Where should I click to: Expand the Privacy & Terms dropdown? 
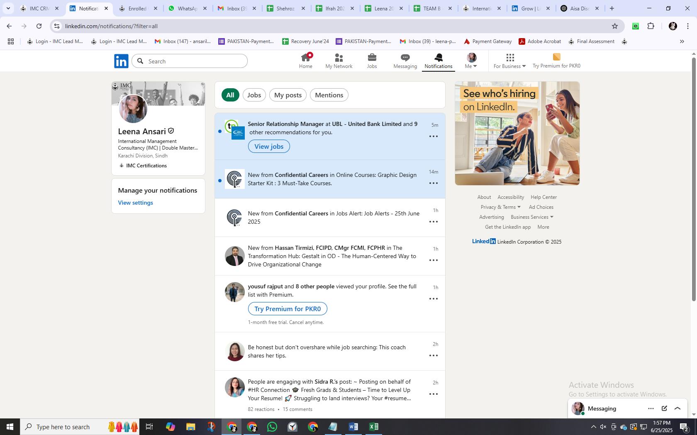click(x=500, y=207)
